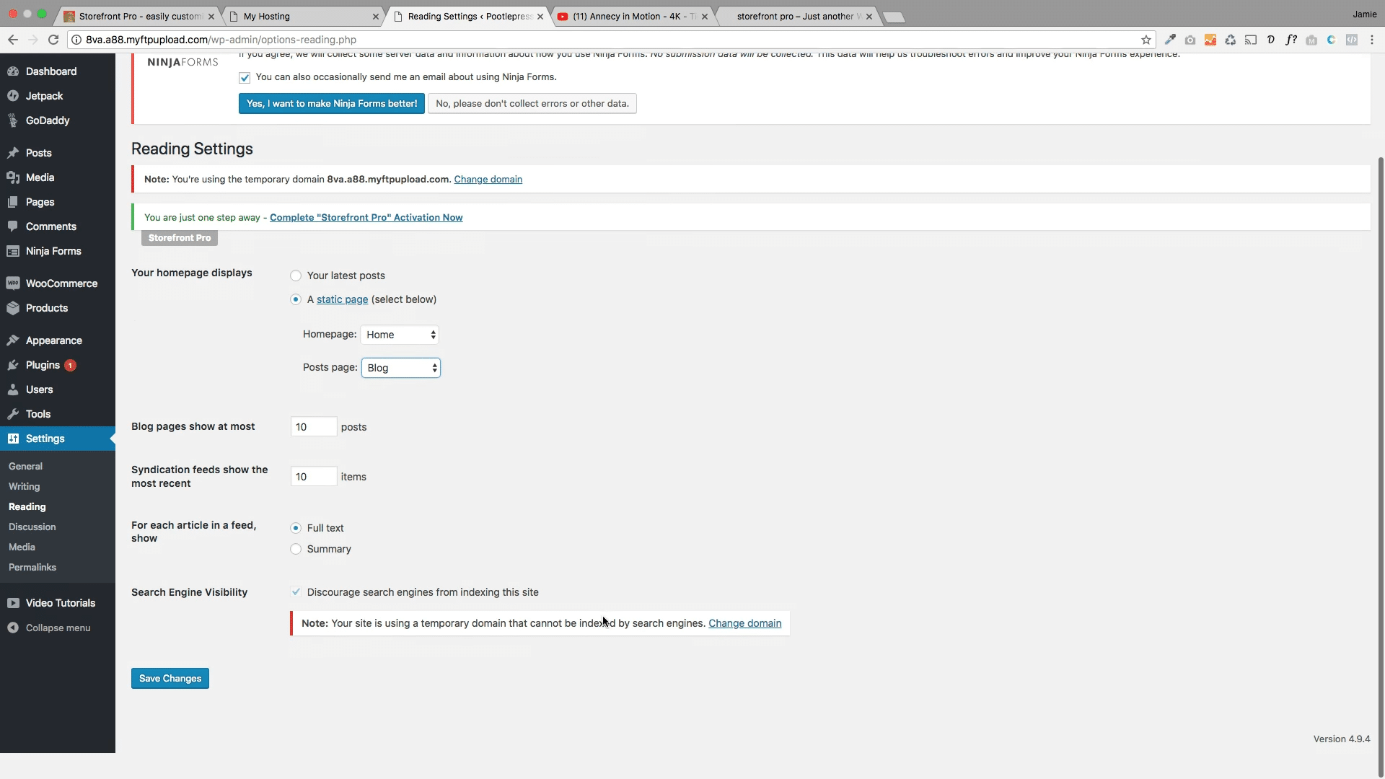Switch to 'storefront pro – Just another' tab

tap(796, 16)
